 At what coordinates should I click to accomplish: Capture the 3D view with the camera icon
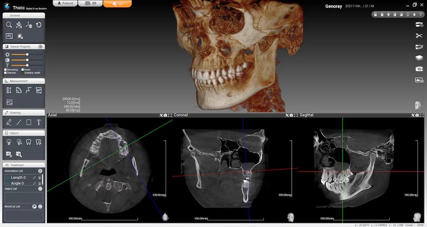tap(419, 69)
